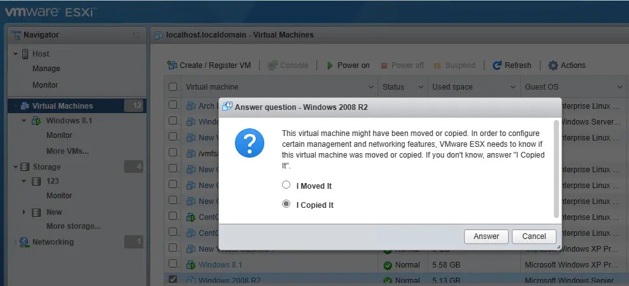The image size is (629, 286).
Task: Collapse the Windows 8.1 tree node
Action: (24, 121)
